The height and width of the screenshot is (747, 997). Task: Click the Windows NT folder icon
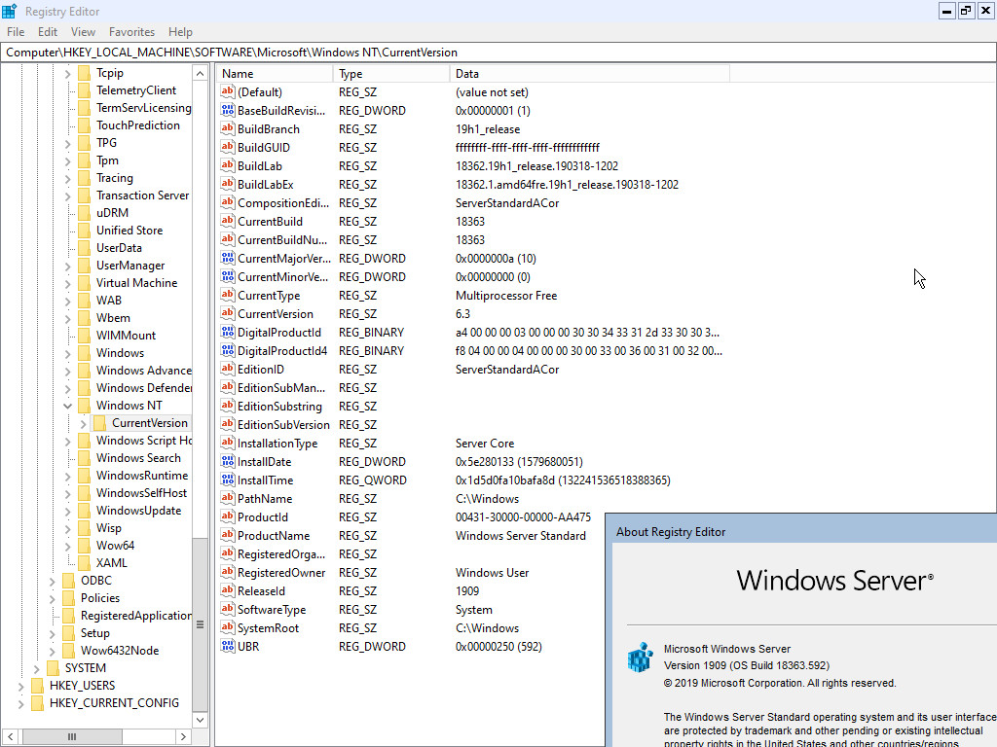(x=84, y=406)
